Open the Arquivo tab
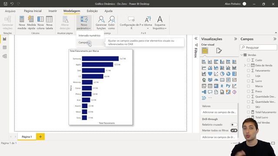278x156 pixels. click(10, 11)
